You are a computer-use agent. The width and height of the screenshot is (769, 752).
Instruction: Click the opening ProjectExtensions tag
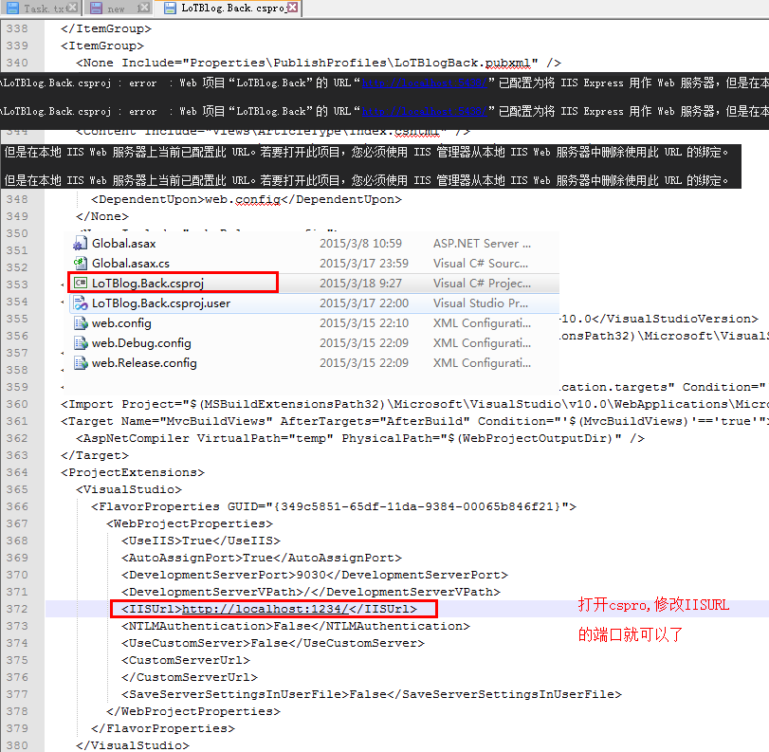pos(133,472)
